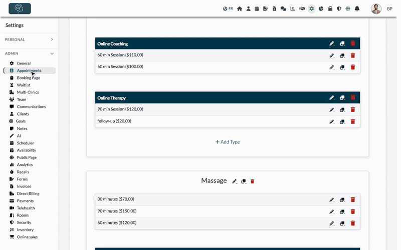The image size is (401, 250).
Task: Expand the PERSONAL settings section
Action: pos(29,39)
